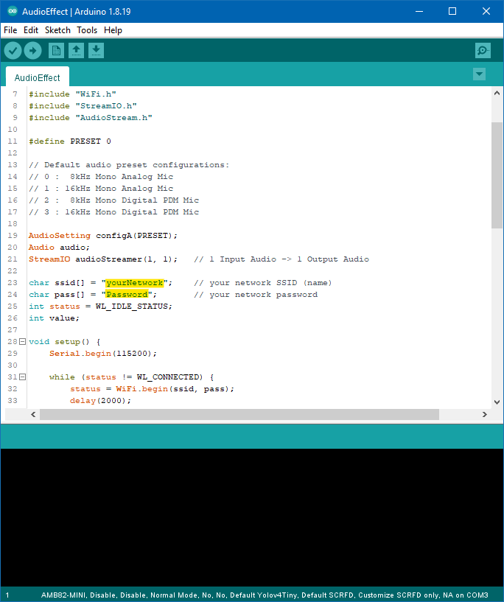Select the AudioEffect sketch tab
Viewport: 504px width, 602px height.
pos(38,77)
